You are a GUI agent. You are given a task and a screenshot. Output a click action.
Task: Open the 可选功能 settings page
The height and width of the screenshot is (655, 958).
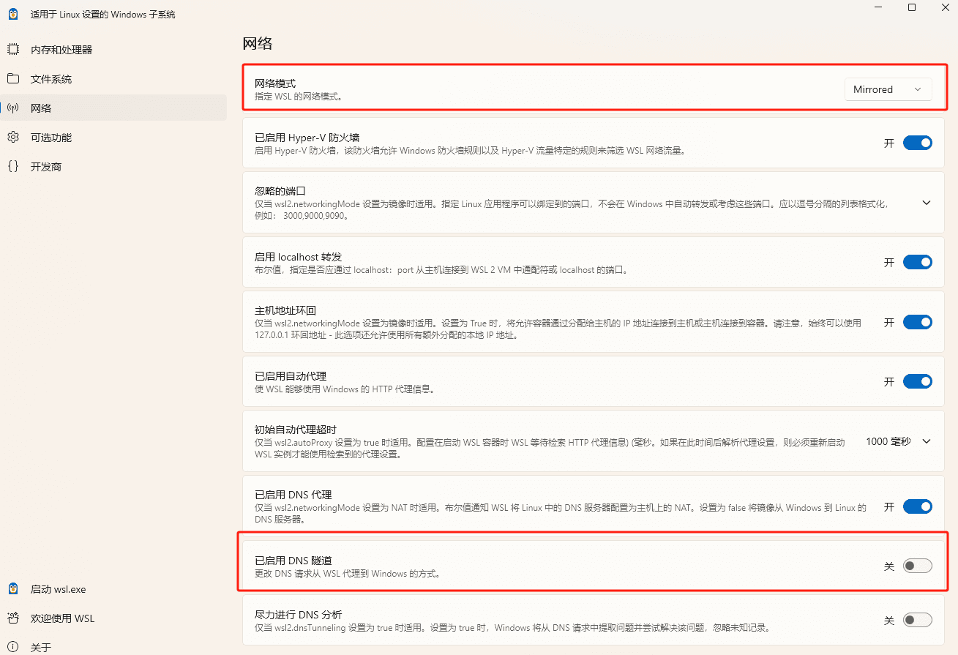[x=113, y=138]
